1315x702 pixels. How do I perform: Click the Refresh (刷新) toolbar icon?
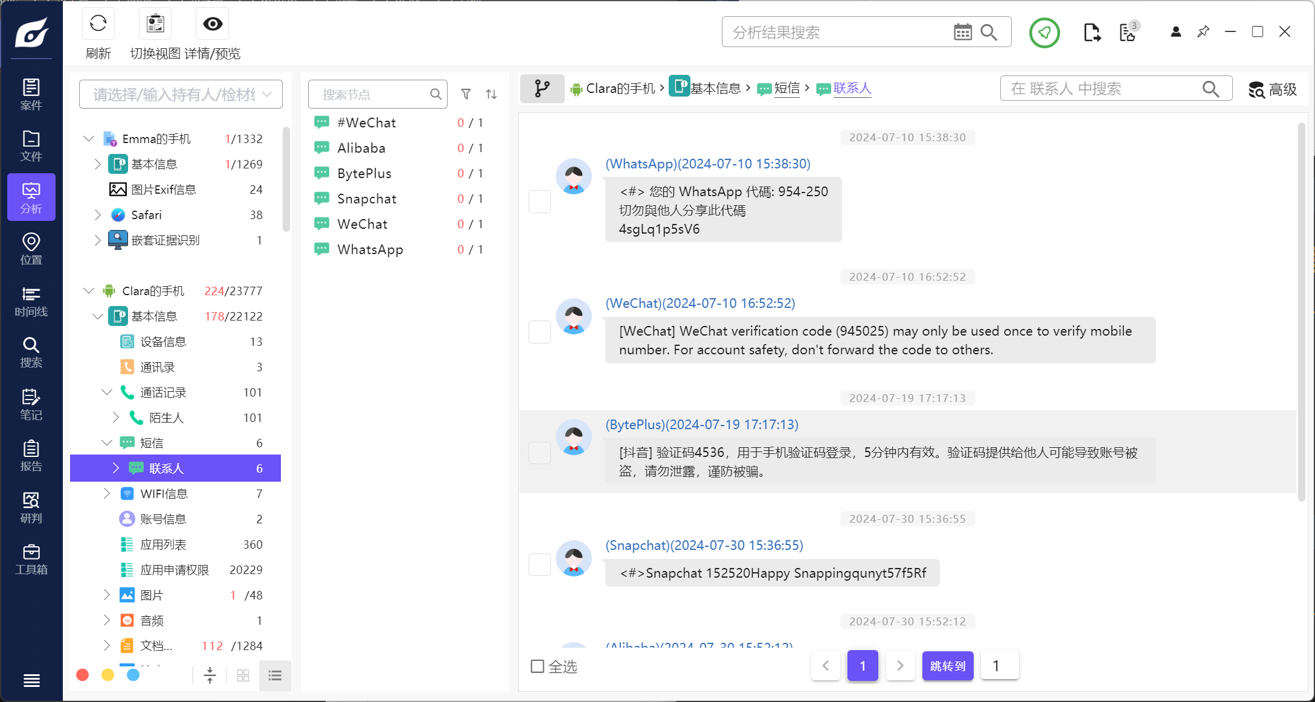(98, 24)
